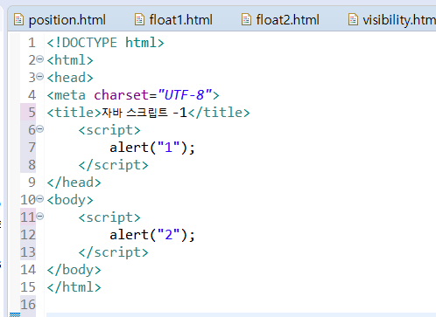
Task: Click the float1.html file icon
Action: pyautogui.click(x=139, y=20)
